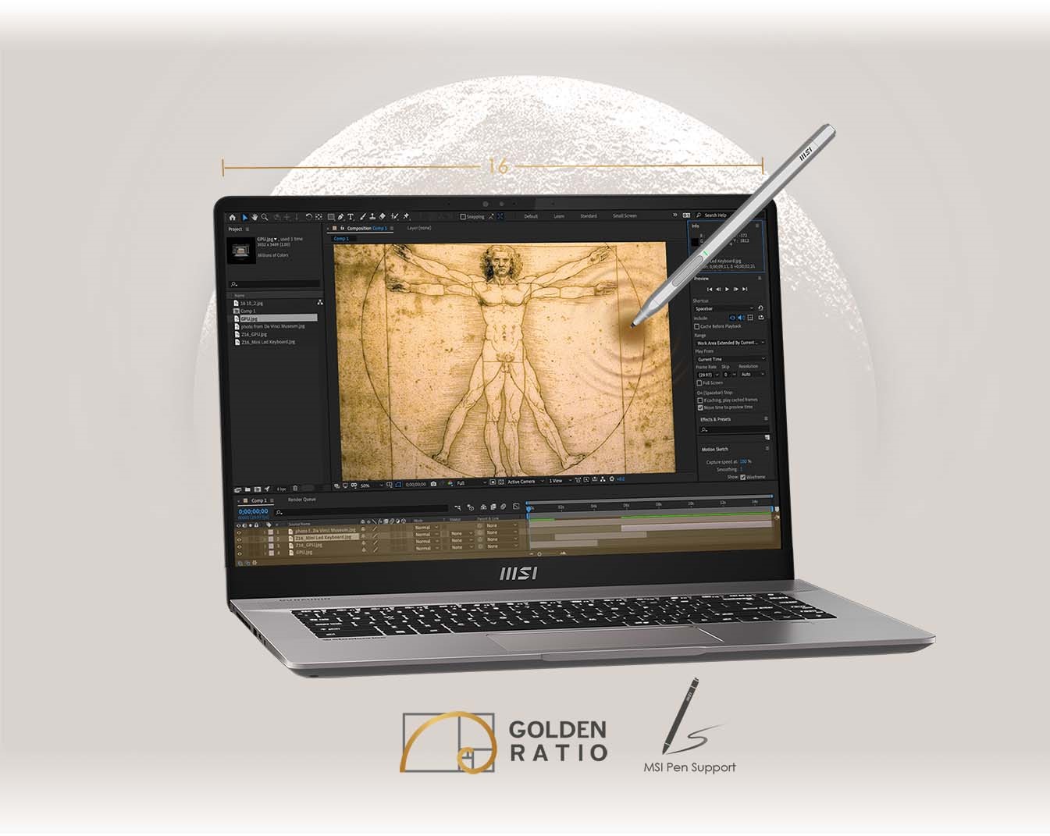Screen dimensions: 1050x836
Task: Open the Range 'Work Area Extended By Current' dropdown
Action: [x=730, y=343]
